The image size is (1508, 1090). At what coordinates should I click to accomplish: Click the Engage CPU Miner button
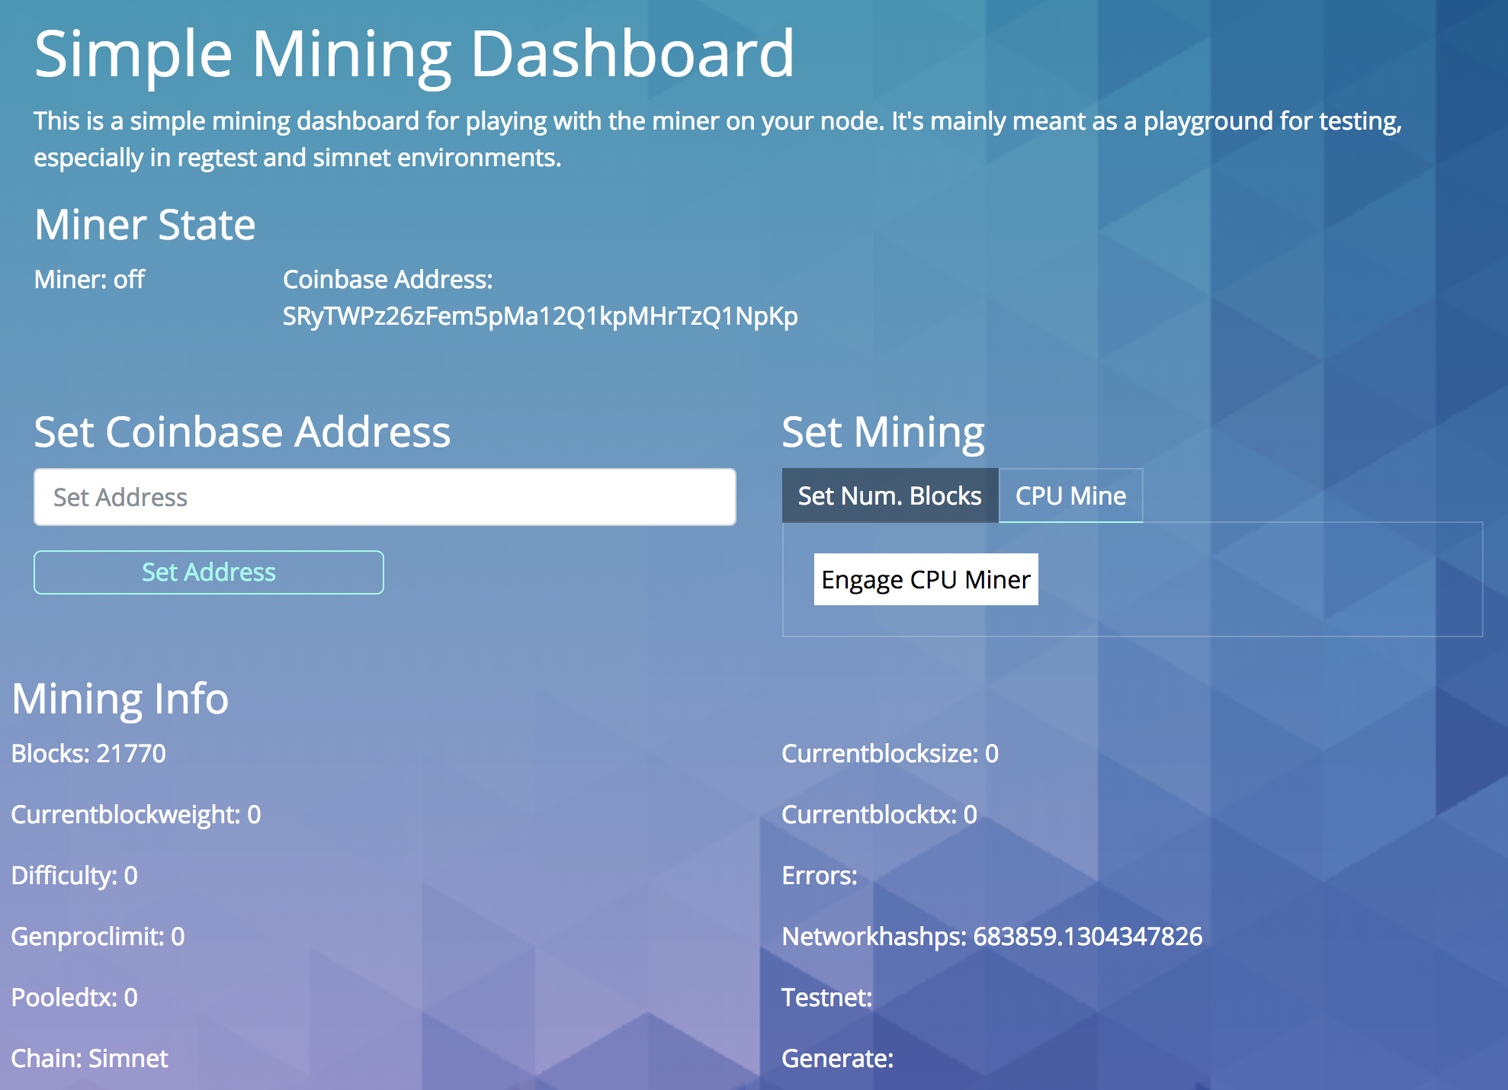[x=926, y=580]
